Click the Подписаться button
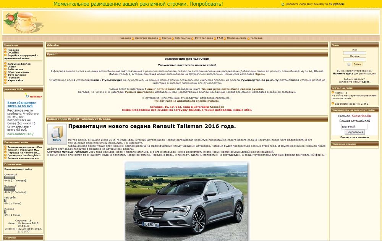The width and height of the screenshot is (382, 241). click(354, 132)
